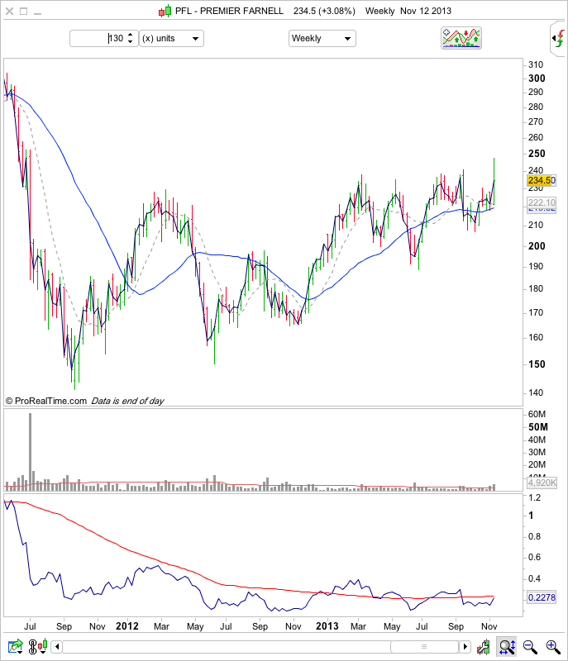This screenshot has height=661, width=568.
Task: Decrease the units count with down arrow
Action: 131,42
